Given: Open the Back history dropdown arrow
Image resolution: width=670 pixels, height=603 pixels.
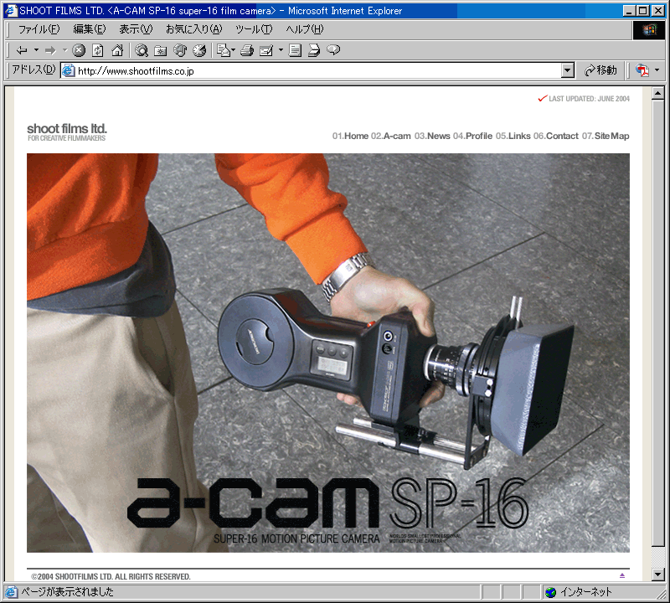Looking at the screenshot, I should click(36, 50).
